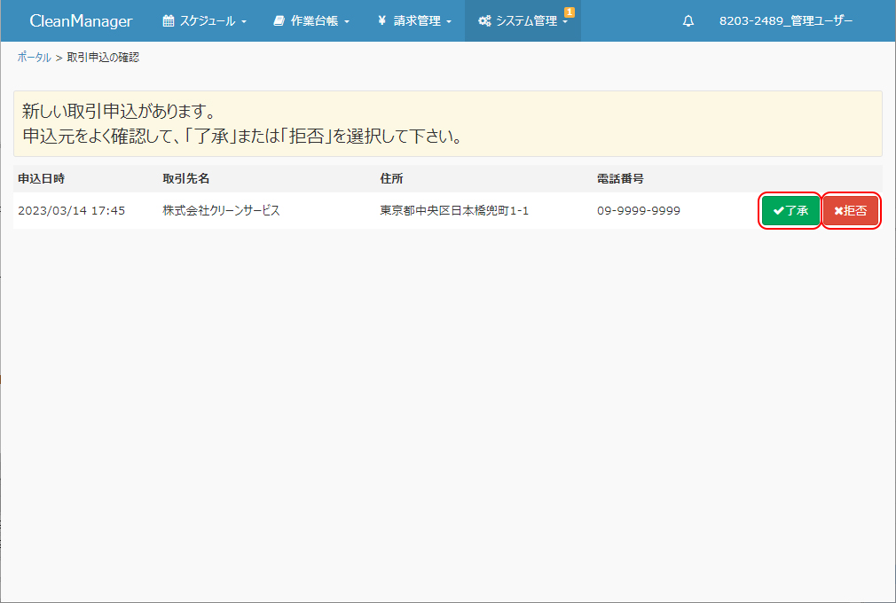
Task: Click the CleanManager logo
Action: coord(81,21)
